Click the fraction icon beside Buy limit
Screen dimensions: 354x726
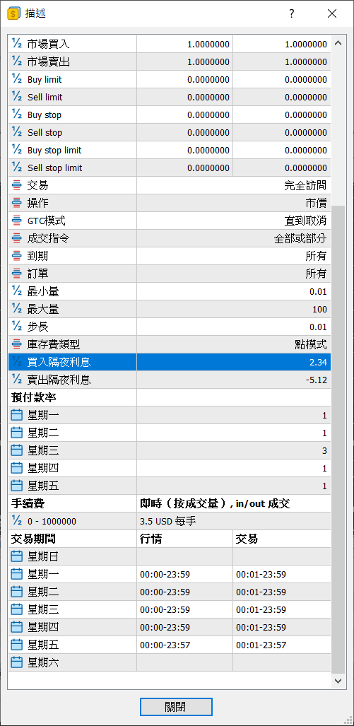click(17, 80)
